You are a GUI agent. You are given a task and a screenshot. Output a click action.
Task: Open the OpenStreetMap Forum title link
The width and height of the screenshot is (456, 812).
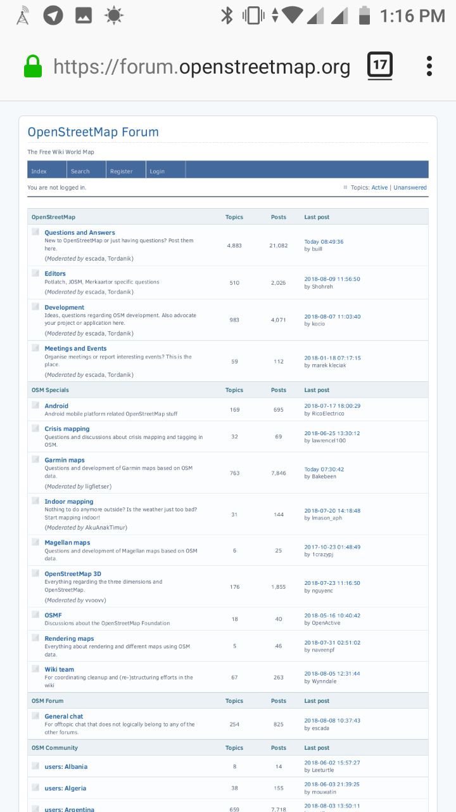93,132
